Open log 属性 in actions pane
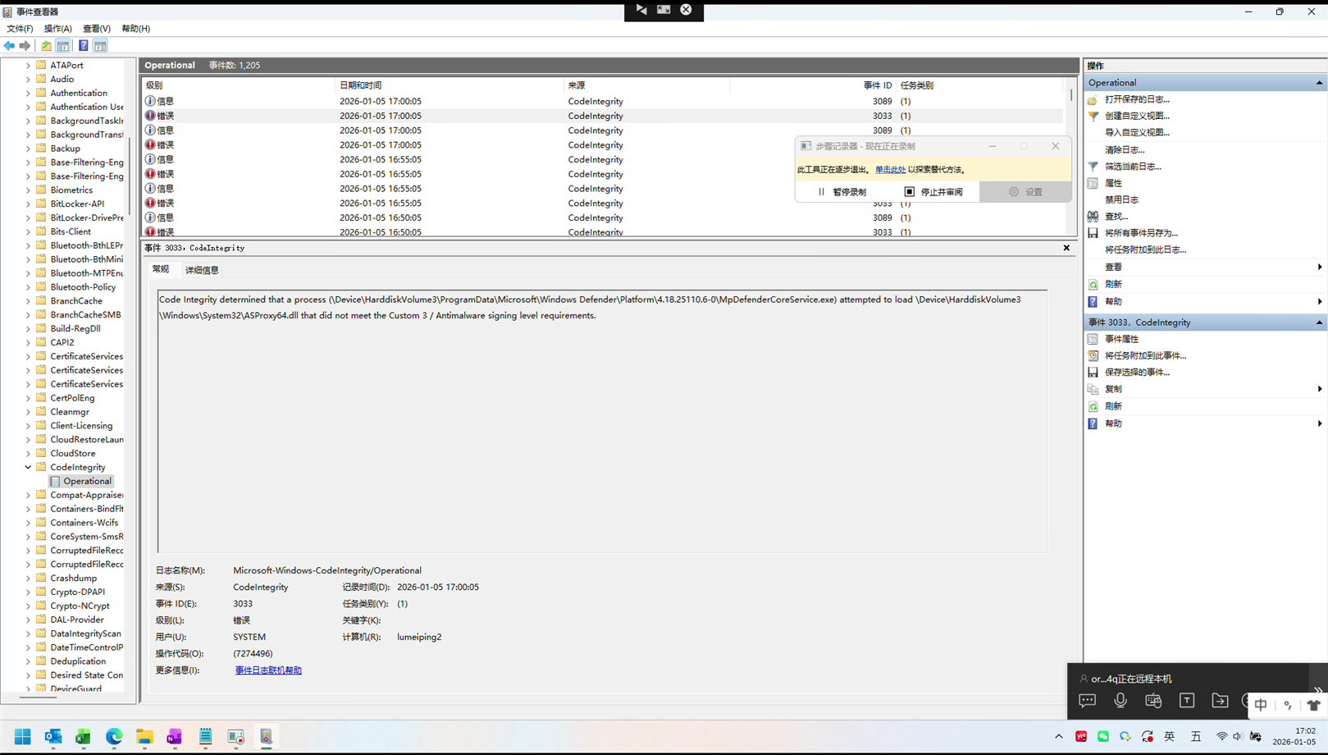 tap(1113, 183)
